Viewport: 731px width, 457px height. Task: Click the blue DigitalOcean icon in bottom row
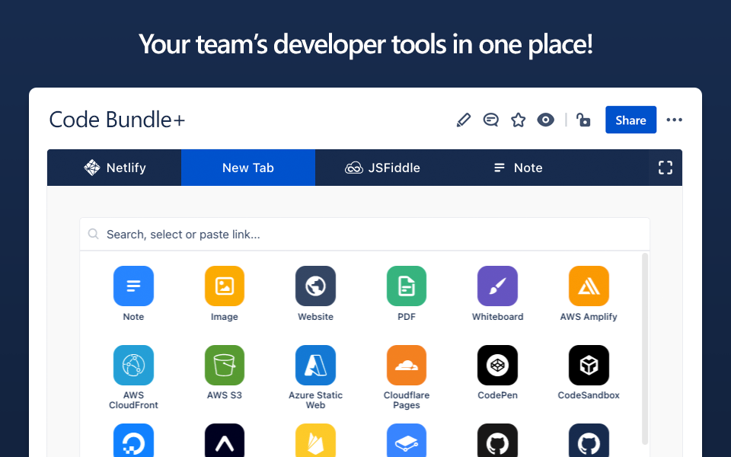click(x=133, y=440)
